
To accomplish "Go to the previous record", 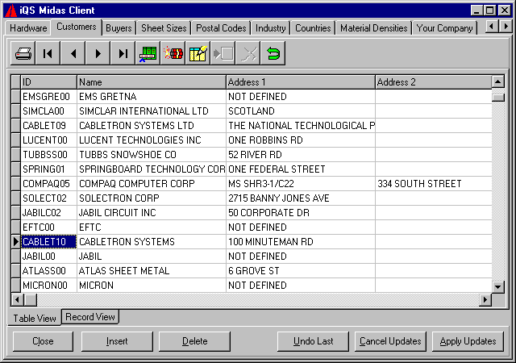I will click(x=73, y=53).
